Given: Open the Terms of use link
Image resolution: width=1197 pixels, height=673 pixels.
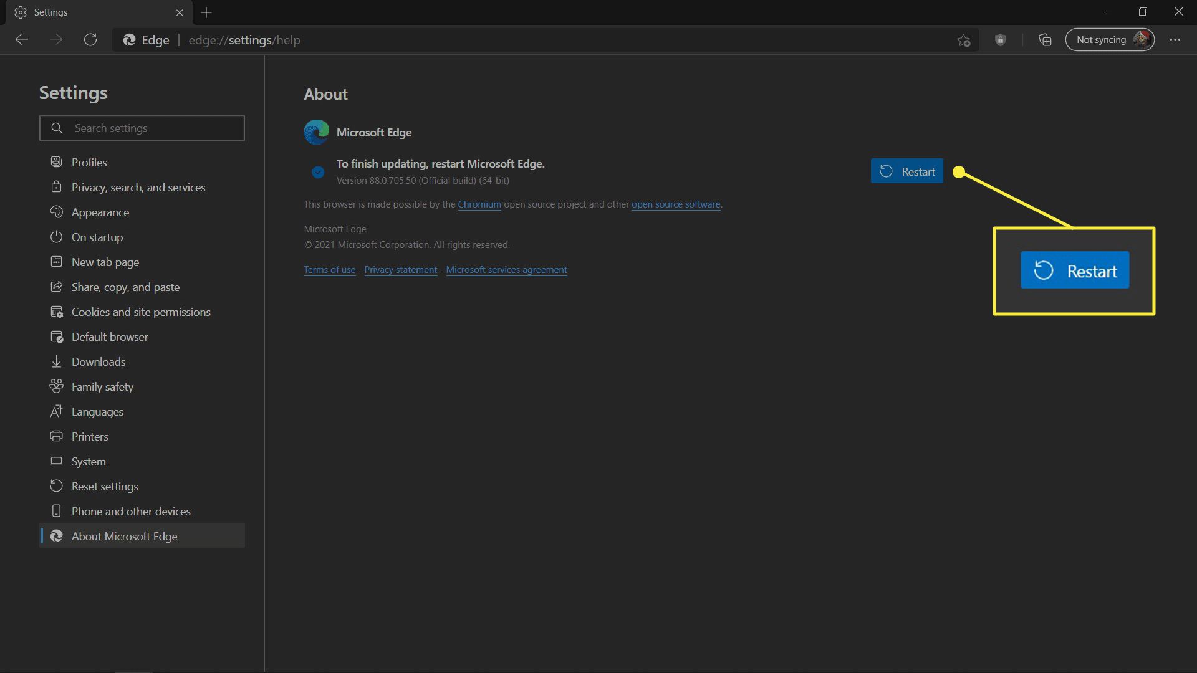Looking at the screenshot, I should pos(330,270).
